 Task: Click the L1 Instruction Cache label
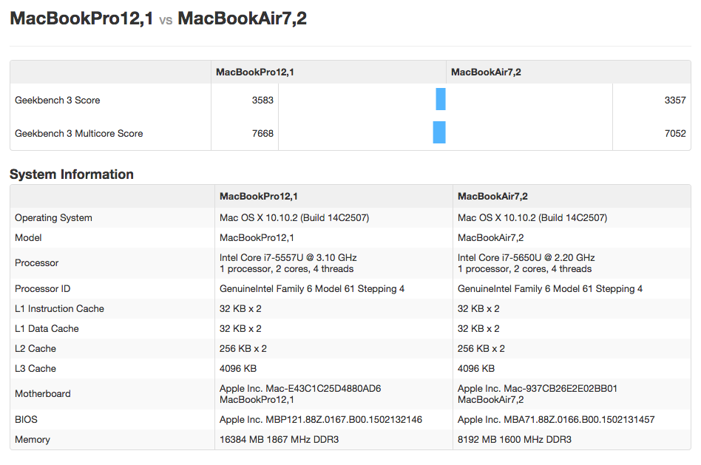point(59,308)
